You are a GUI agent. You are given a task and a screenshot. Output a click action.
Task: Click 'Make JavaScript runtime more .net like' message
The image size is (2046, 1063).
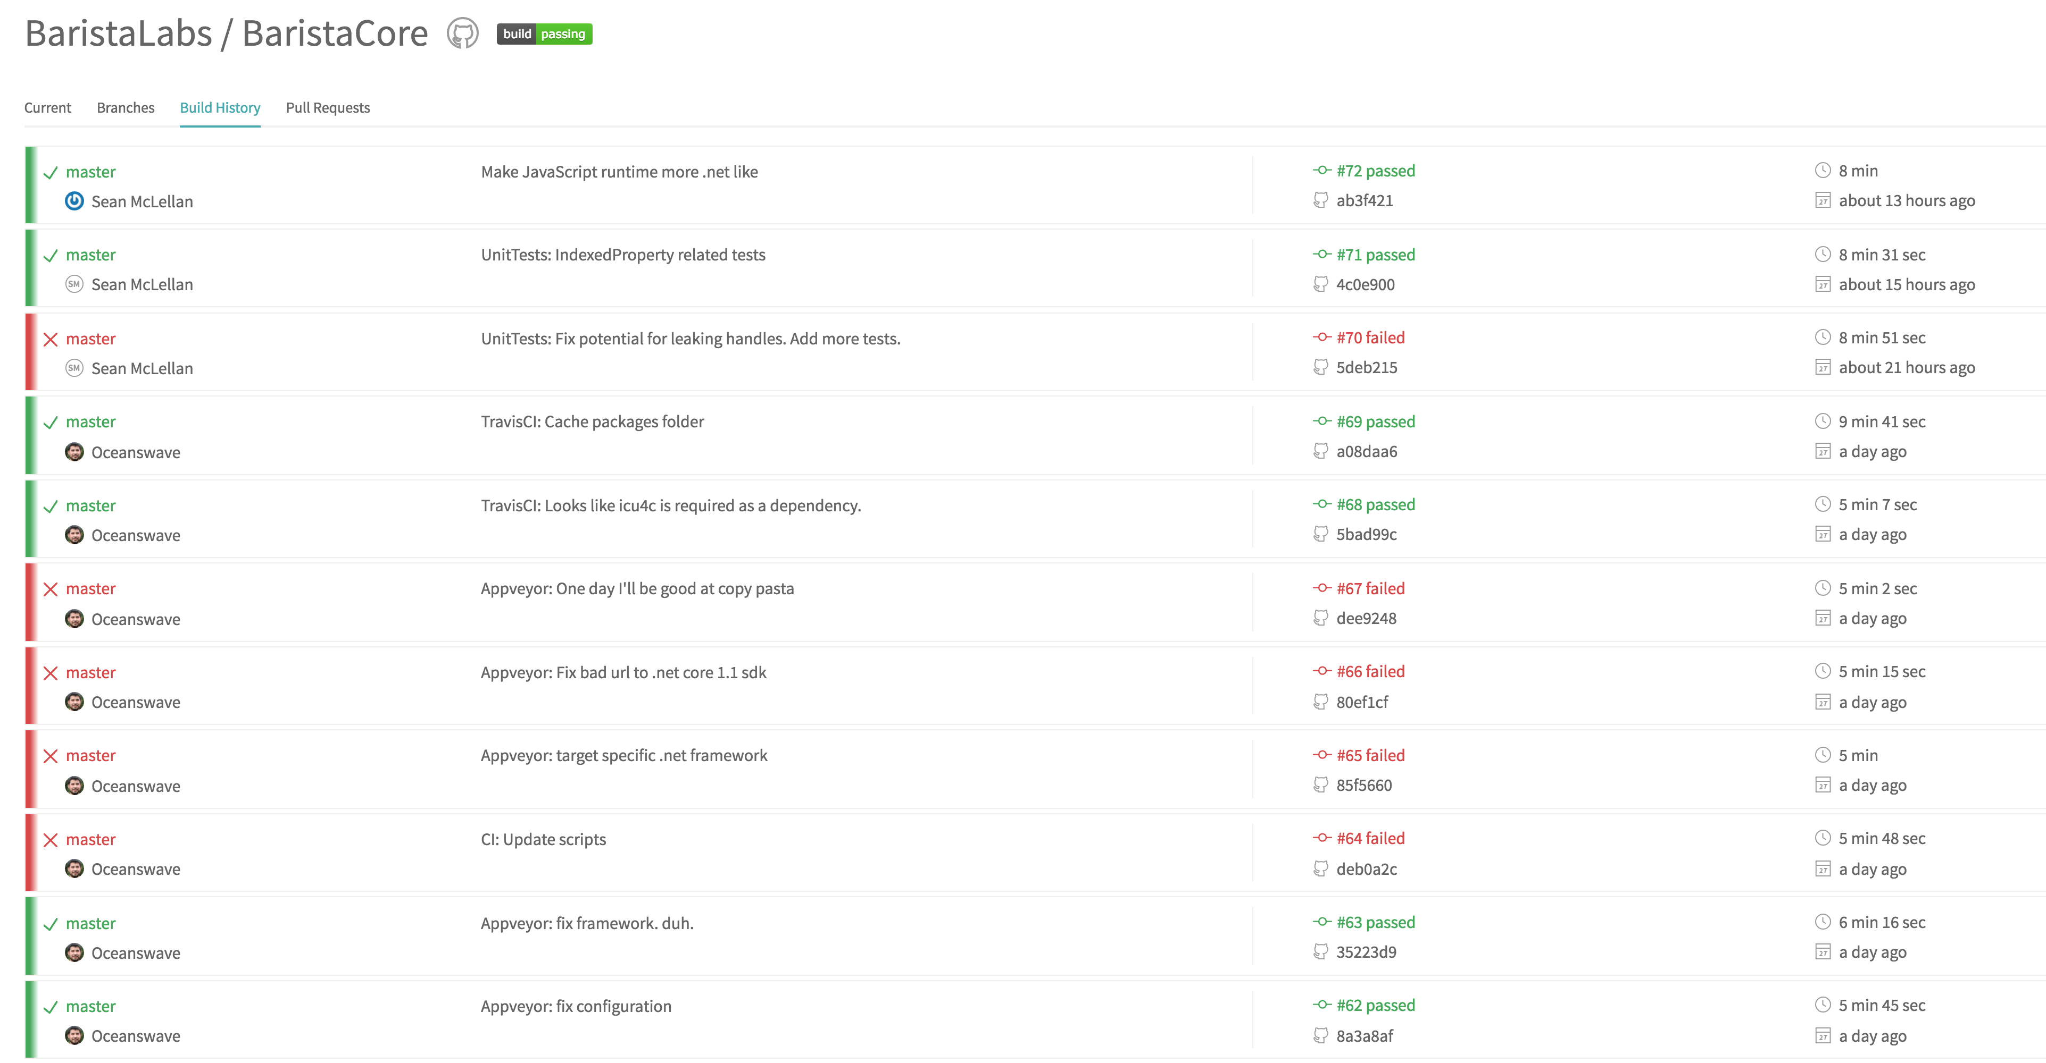(620, 172)
